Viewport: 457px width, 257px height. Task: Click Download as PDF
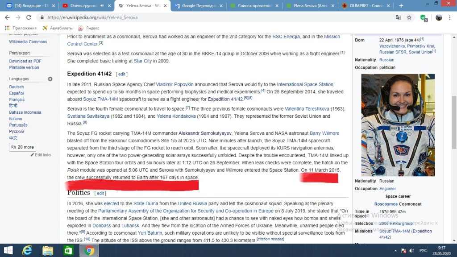pyautogui.click(x=25, y=61)
